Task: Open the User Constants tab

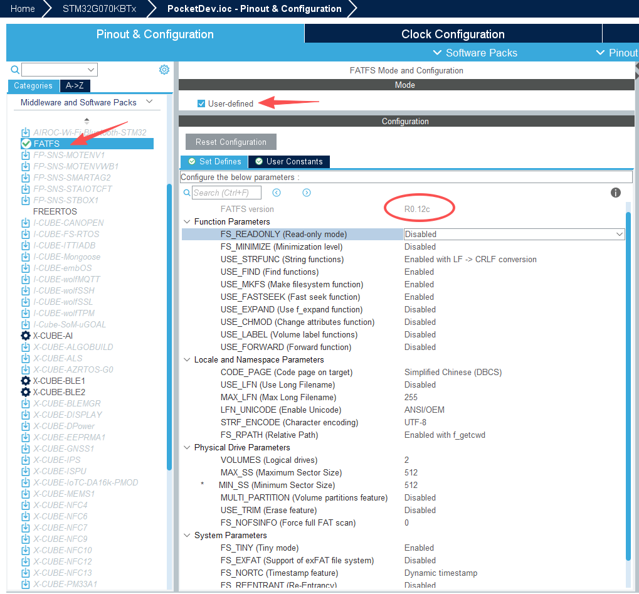Action: pyautogui.click(x=289, y=161)
